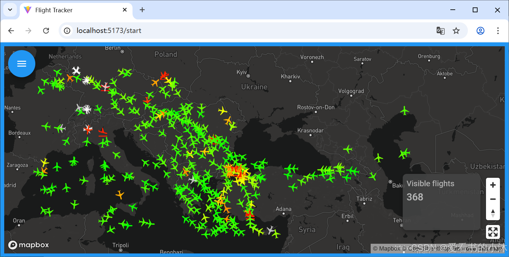Toggle fullscreen map view
This screenshot has width=509, height=257.
point(493,232)
